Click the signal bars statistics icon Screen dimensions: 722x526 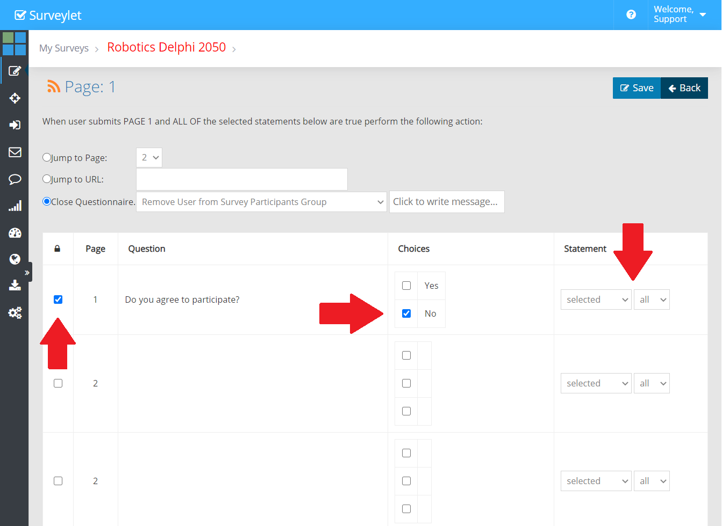click(x=15, y=206)
